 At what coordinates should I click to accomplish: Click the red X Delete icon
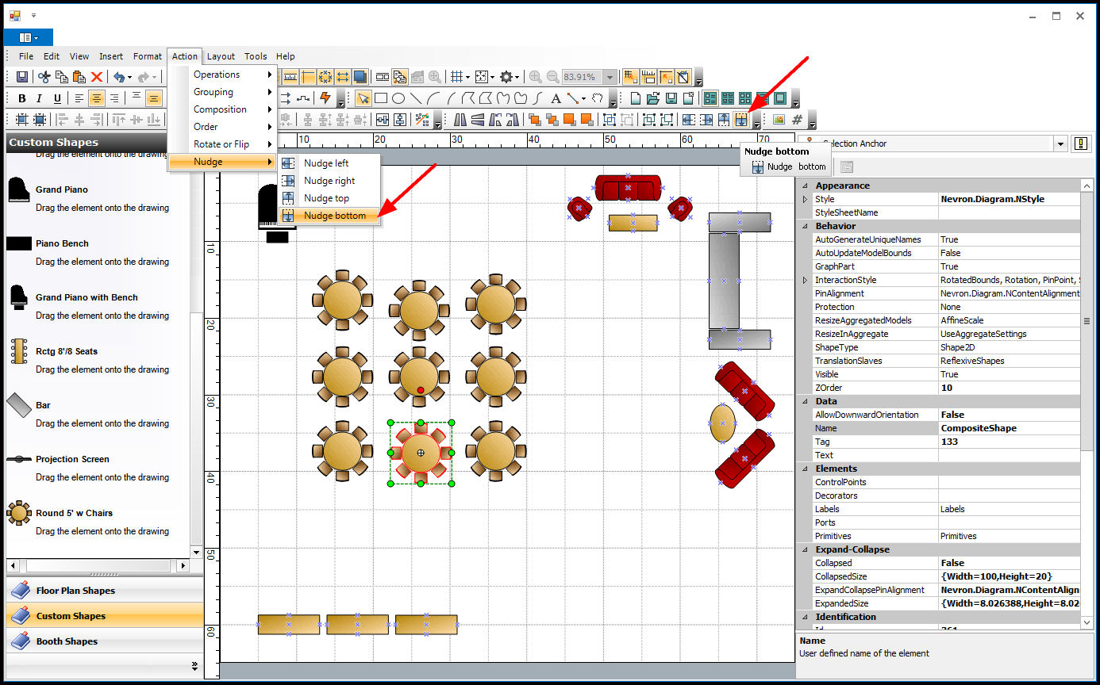pyautogui.click(x=97, y=77)
